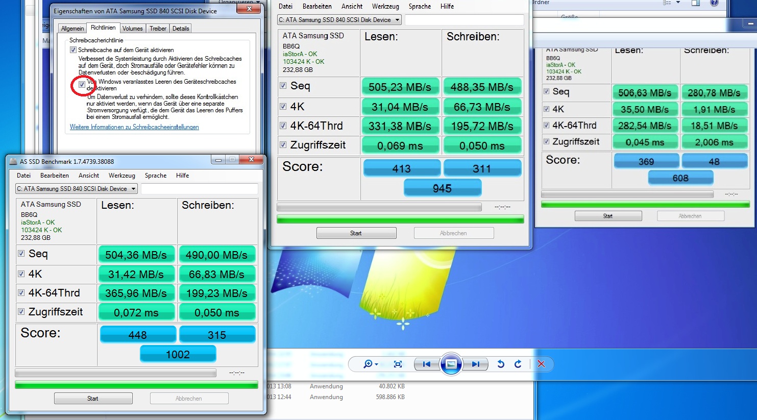Click Abbrechen in the score 608 window
Image resolution: width=757 pixels, height=420 pixels.
(x=690, y=216)
